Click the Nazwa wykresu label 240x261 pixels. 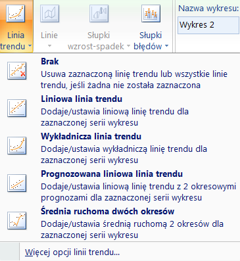(208, 9)
